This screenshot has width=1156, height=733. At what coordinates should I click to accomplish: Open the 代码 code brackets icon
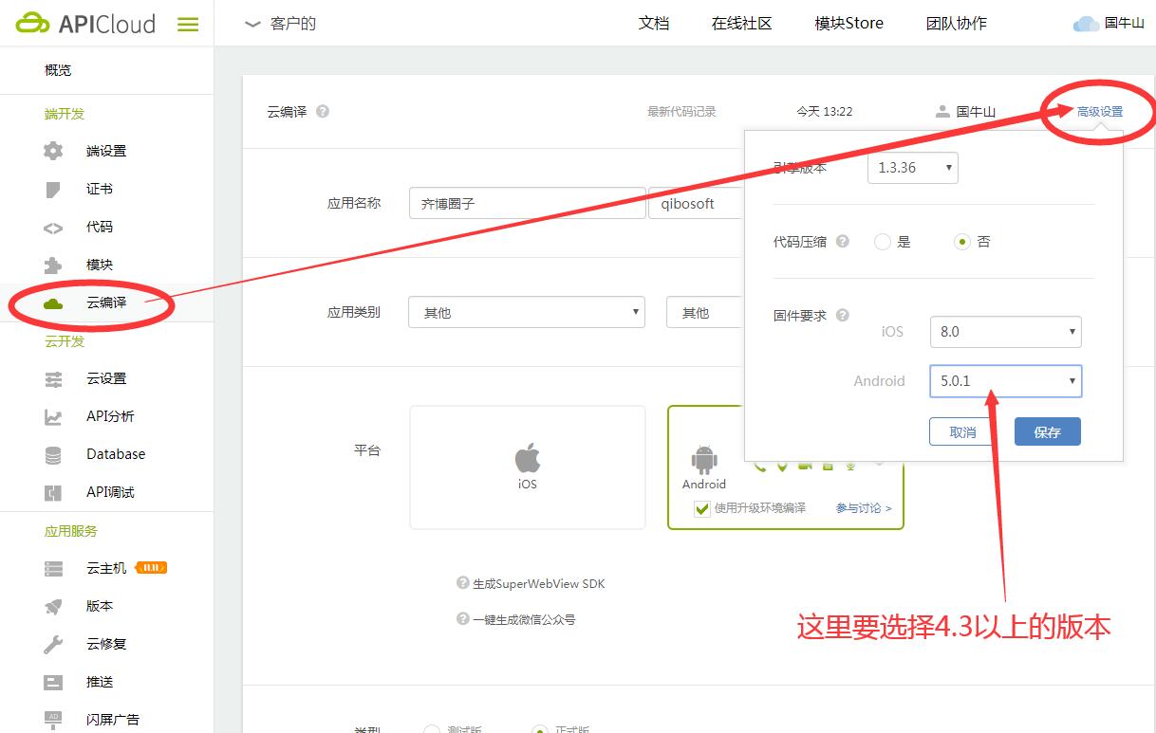click(x=53, y=228)
